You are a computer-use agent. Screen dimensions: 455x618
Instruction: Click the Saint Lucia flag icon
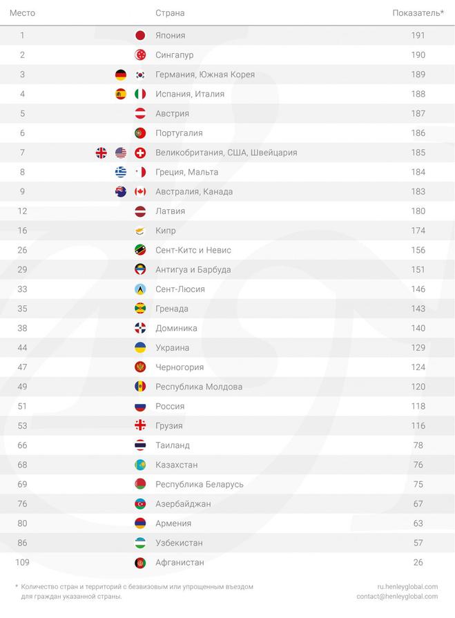point(140,289)
